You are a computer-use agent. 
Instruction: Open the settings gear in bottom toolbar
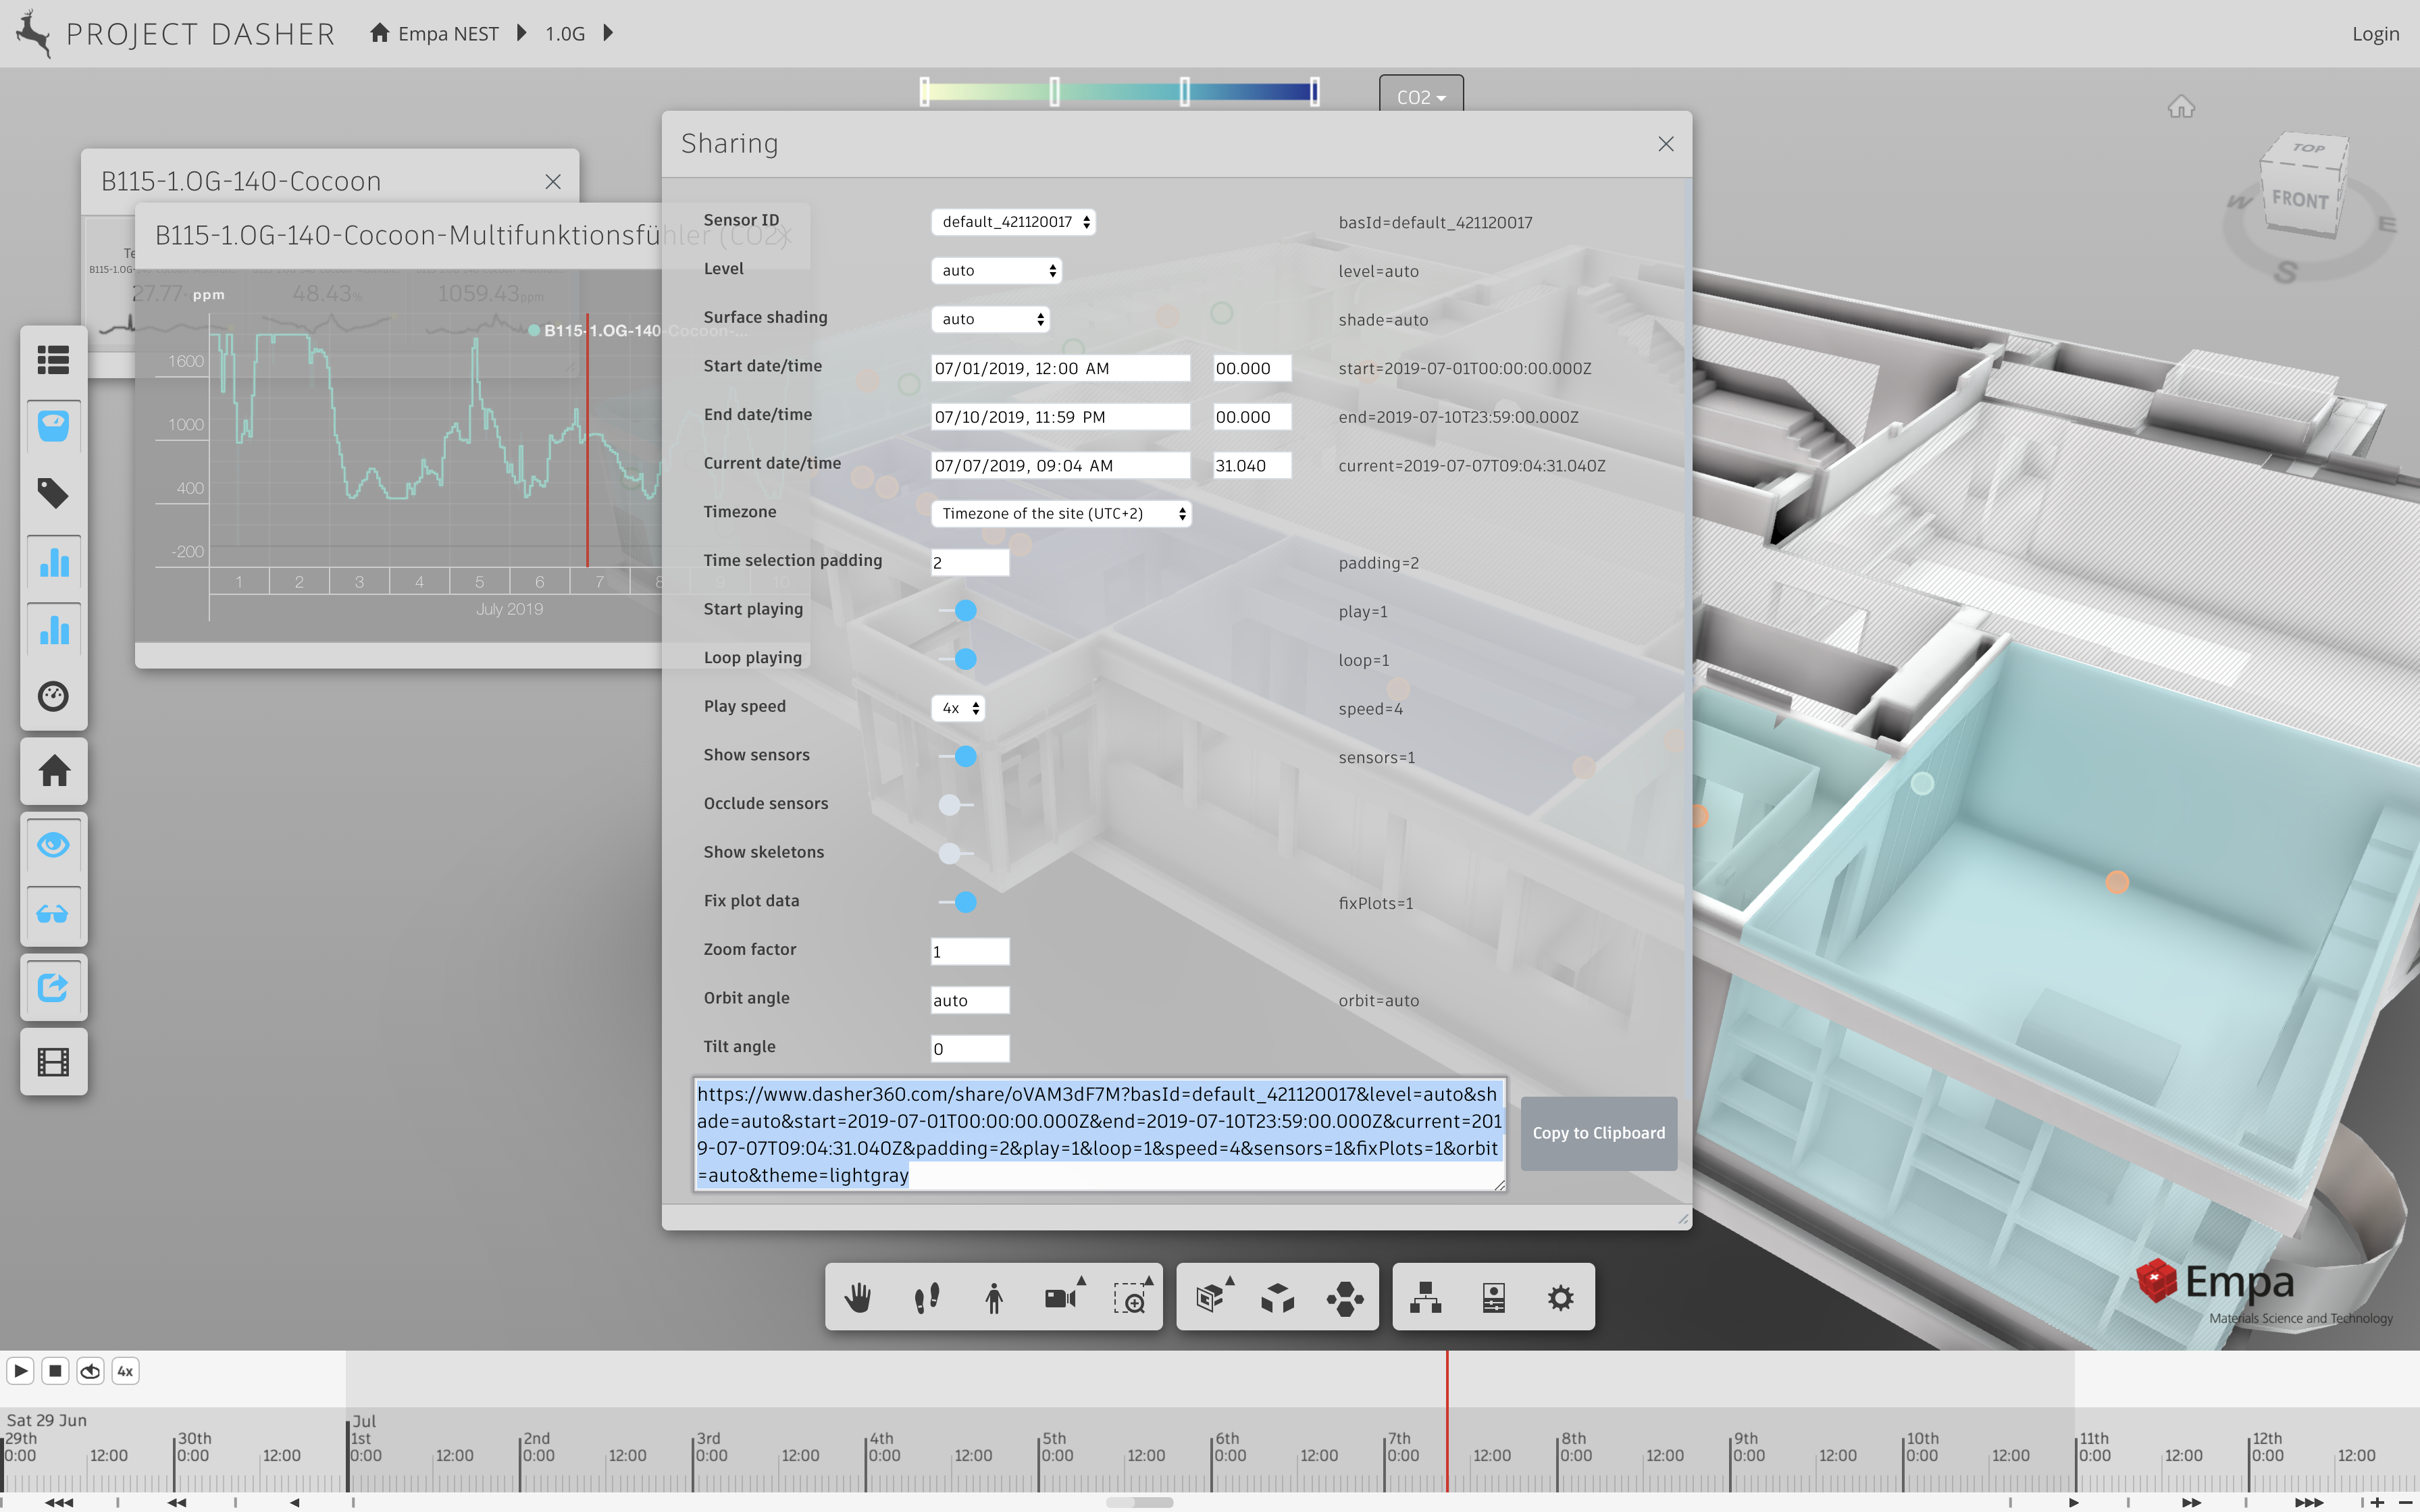point(1560,1298)
